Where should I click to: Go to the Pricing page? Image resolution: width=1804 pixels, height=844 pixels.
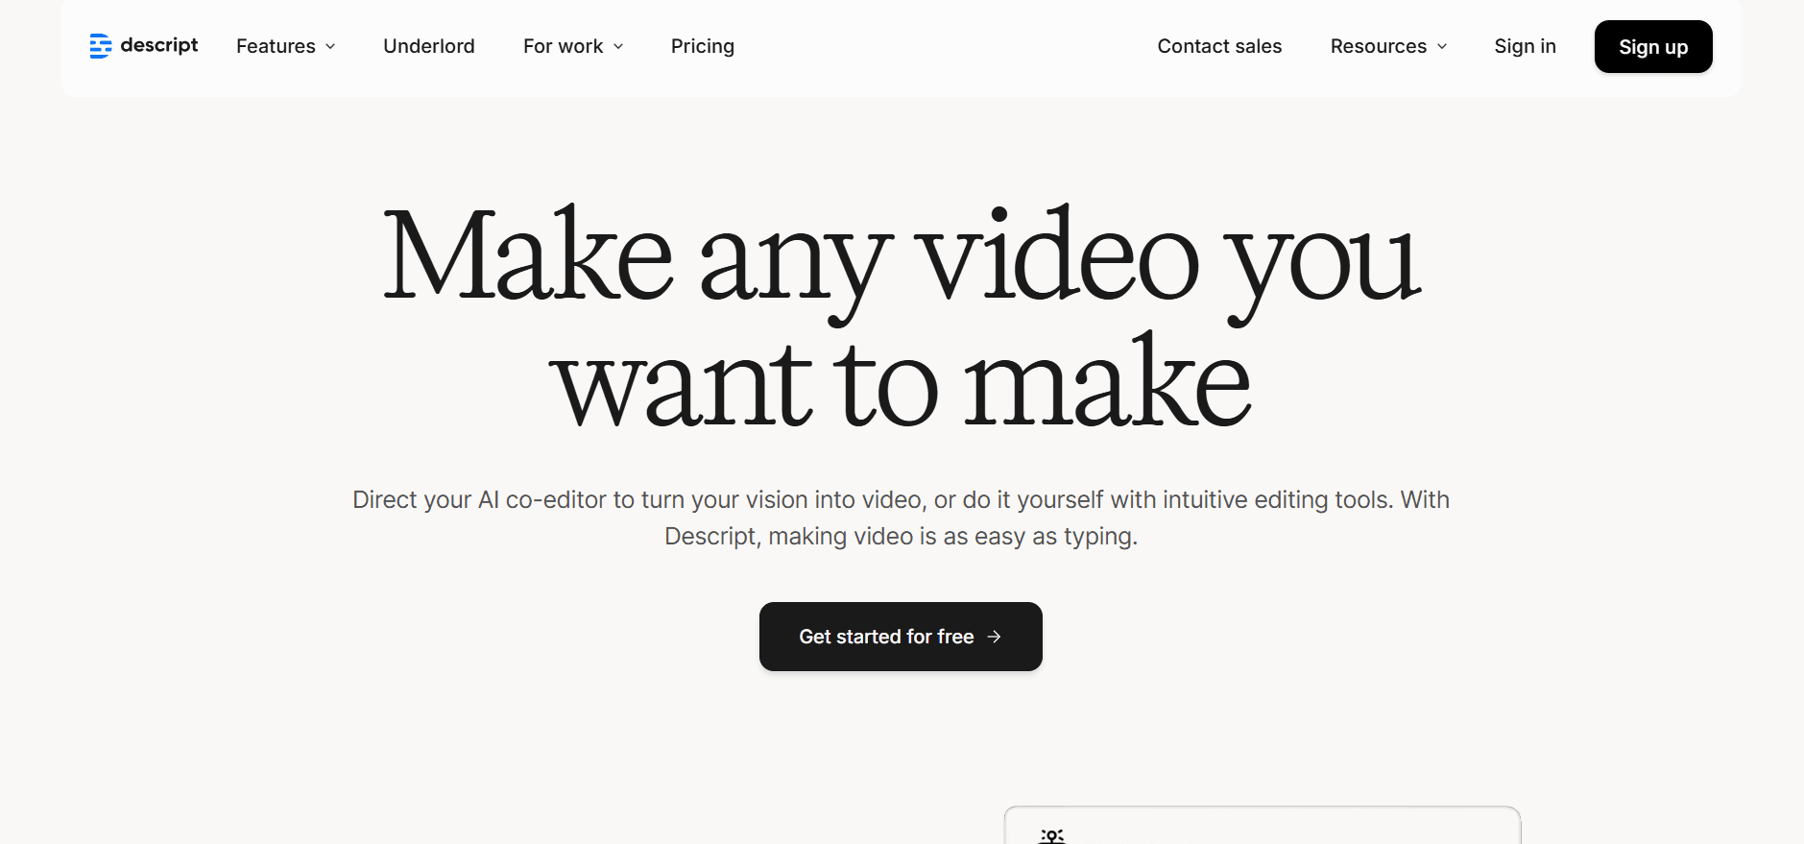(703, 46)
